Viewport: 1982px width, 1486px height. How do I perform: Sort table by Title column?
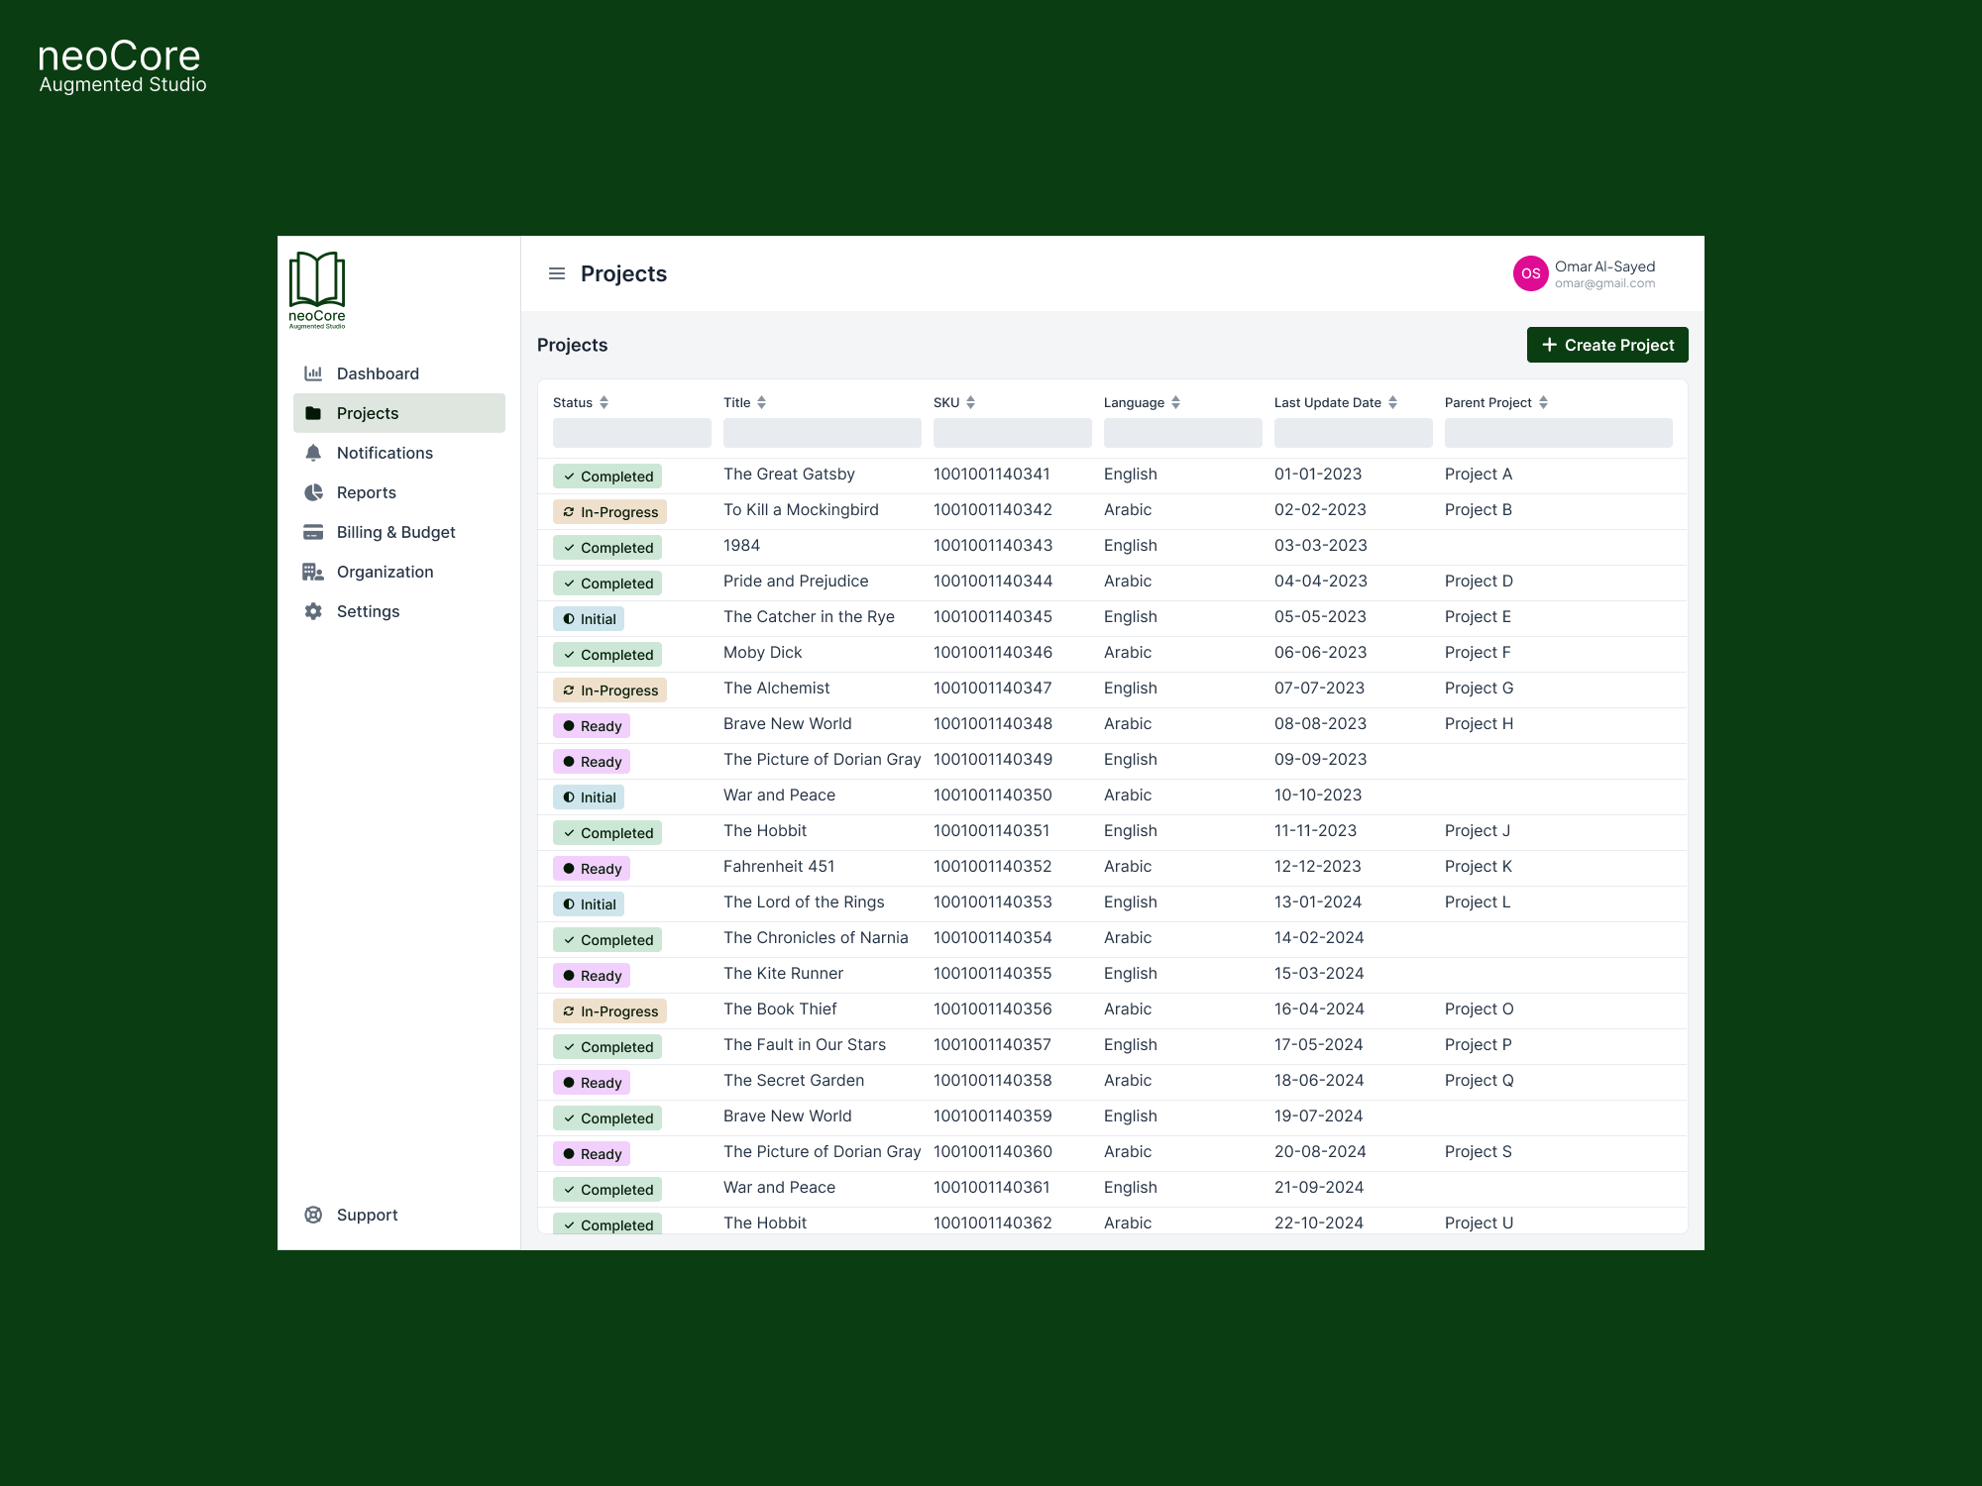(x=761, y=402)
